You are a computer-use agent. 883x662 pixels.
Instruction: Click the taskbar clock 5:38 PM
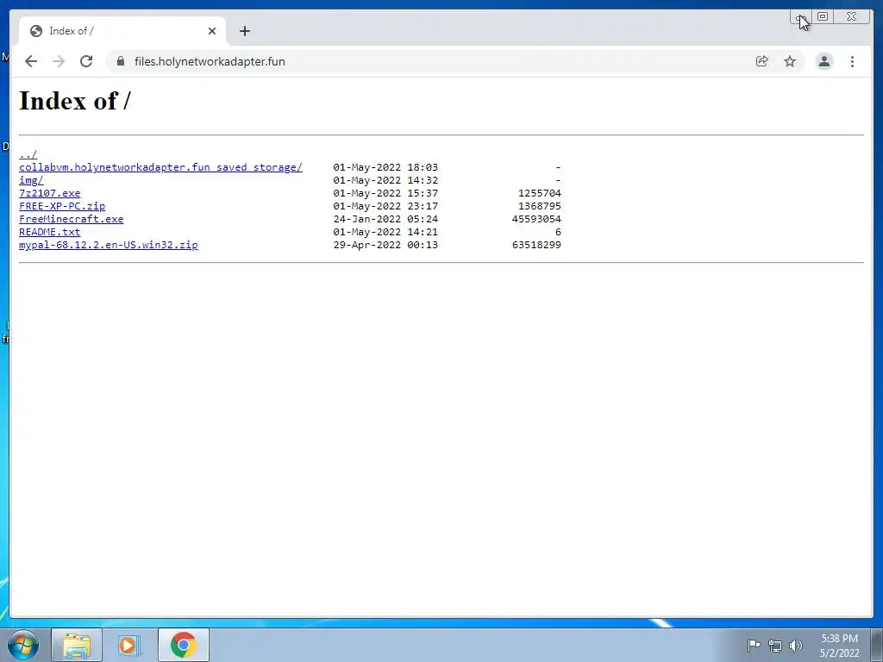point(839,639)
